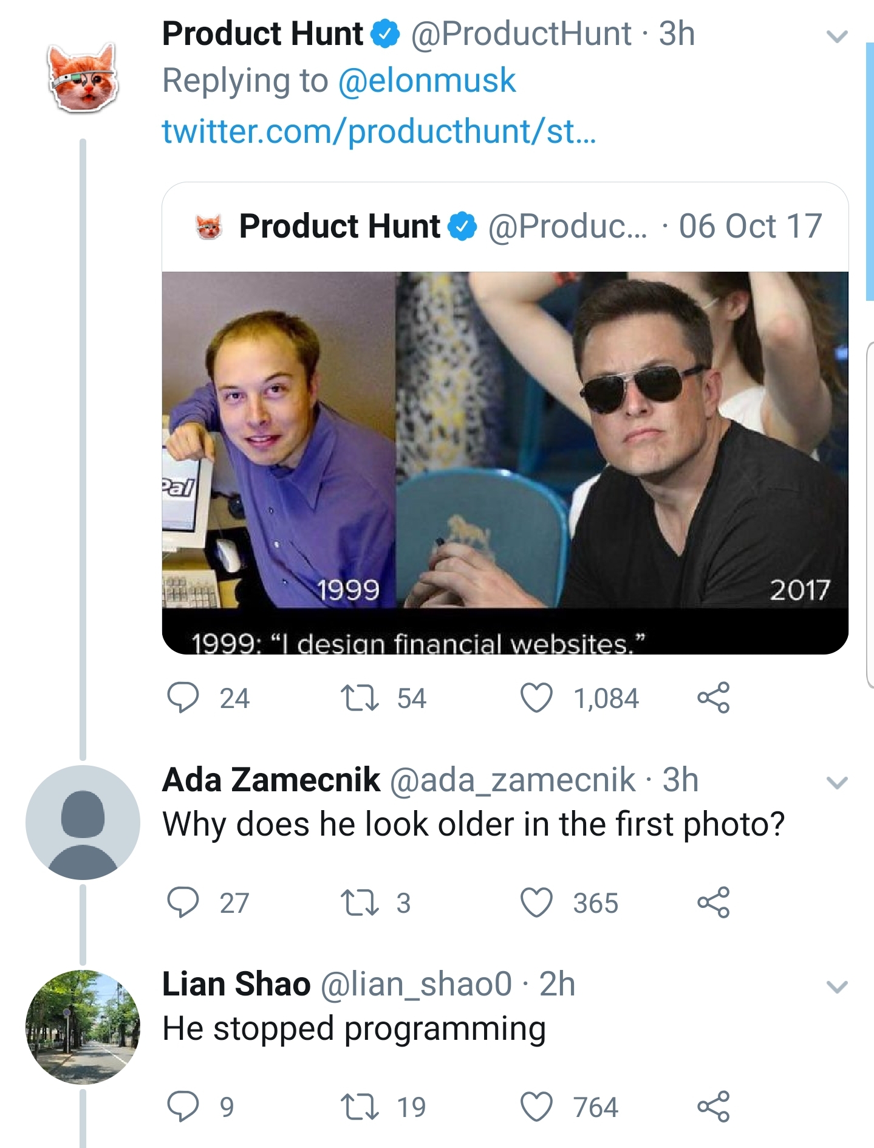Reply to Ada Zamecnik's tweet
This screenshot has width=874, height=1148.
point(183,902)
